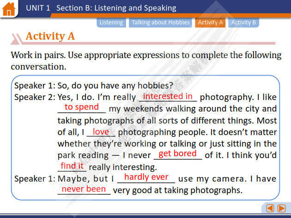
Task: Click the "interested in" answer blank
Action: point(168,96)
